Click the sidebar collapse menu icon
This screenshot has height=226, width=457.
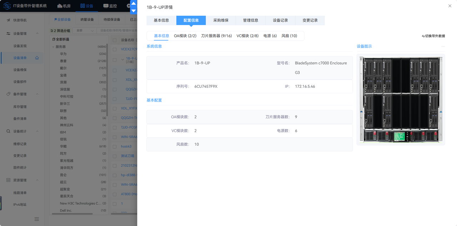pos(37,219)
